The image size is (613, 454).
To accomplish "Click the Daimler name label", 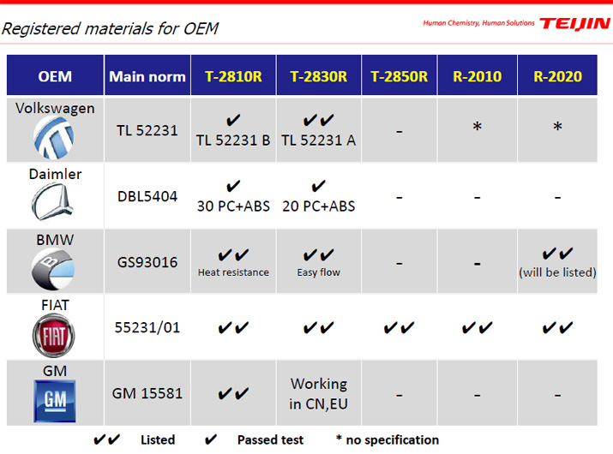I will (55, 174).
